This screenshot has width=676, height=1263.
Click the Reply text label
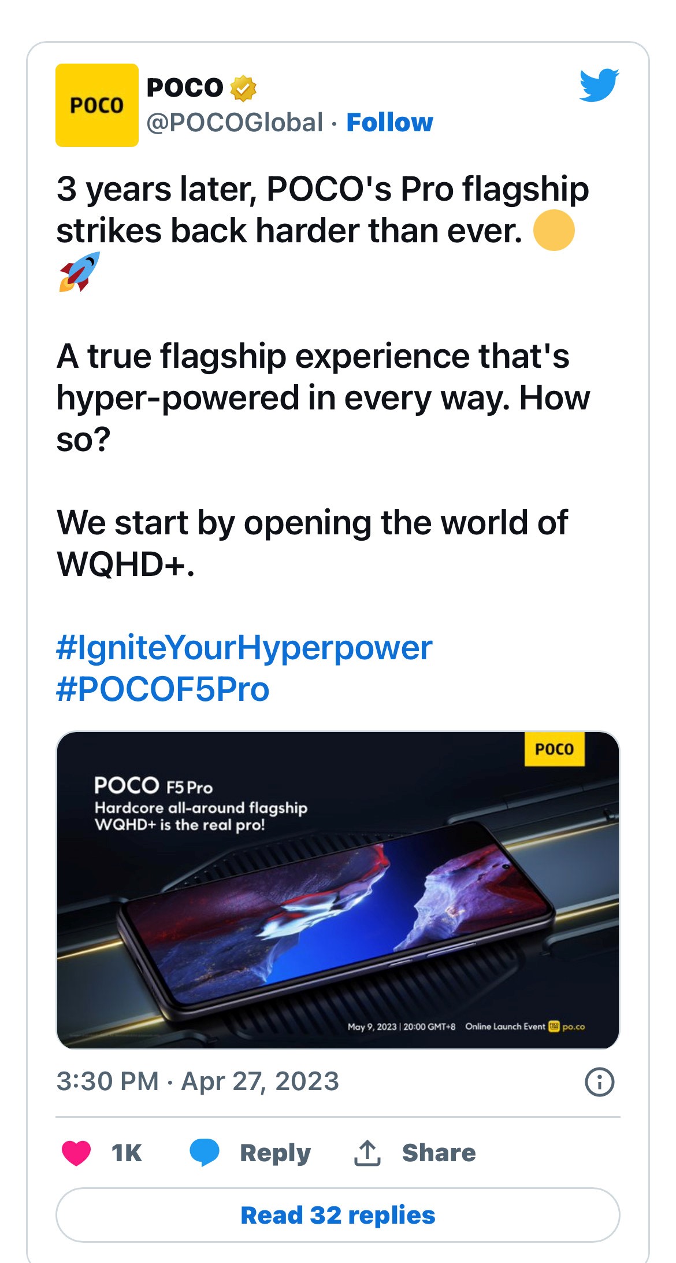(275, 1153)
